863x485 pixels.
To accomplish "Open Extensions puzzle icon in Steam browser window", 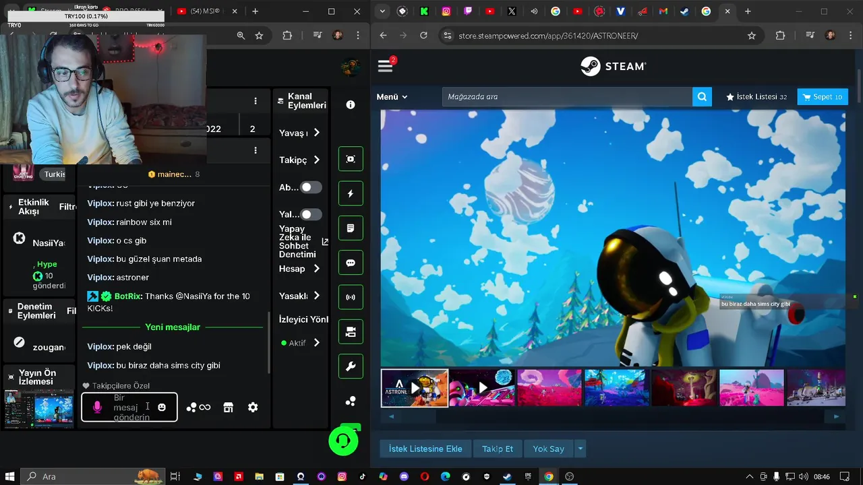I will (x=780, y=36).
